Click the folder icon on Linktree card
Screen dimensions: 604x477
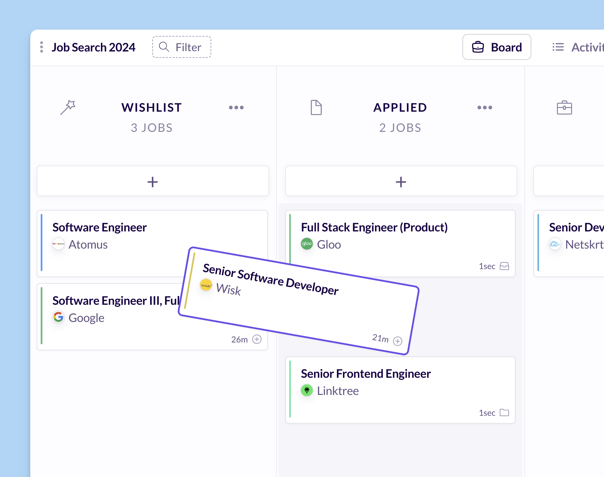click(504, 412)
